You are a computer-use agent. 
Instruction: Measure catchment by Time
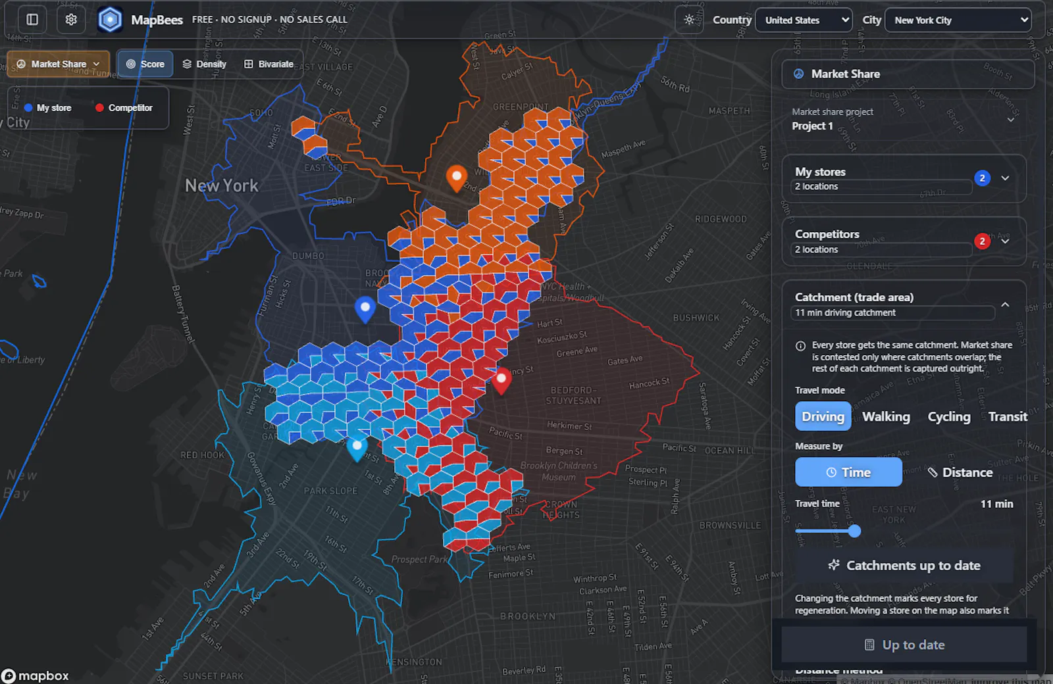848,472
